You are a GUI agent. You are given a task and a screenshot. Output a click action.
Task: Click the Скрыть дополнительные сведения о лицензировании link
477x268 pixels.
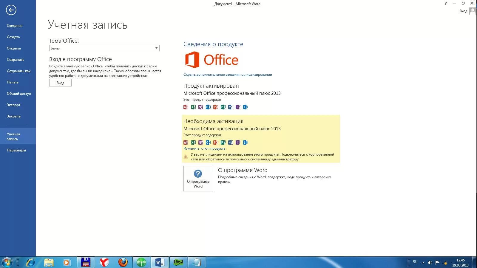pos(228,75)
